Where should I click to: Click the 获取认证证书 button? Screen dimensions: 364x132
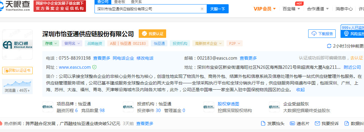pyautogui.click(x=17, y=71)
